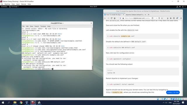Click the 'sudo apache2ctl configtest' code block

pyautogui.click(x=142, y=59)
